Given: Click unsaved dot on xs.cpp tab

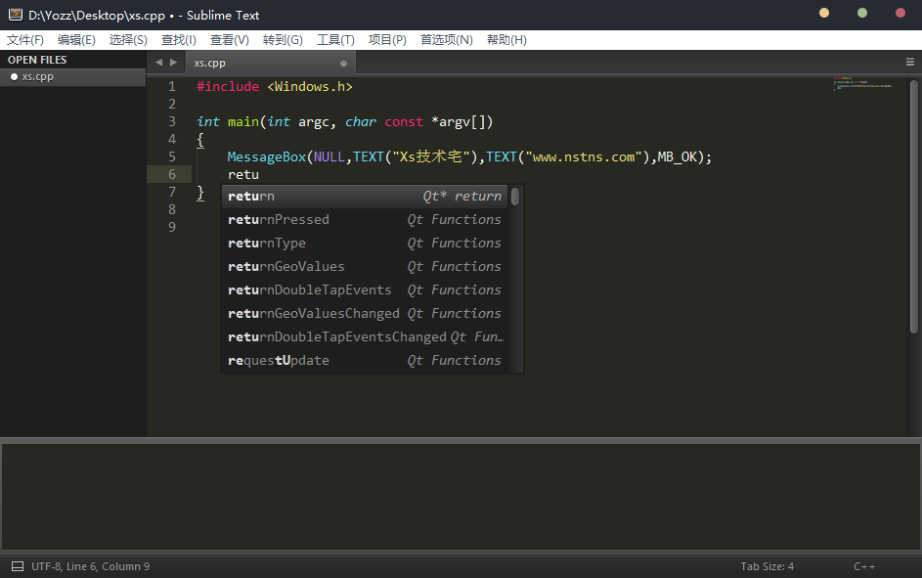Looking at the screenshot, I should pos(343,63).
